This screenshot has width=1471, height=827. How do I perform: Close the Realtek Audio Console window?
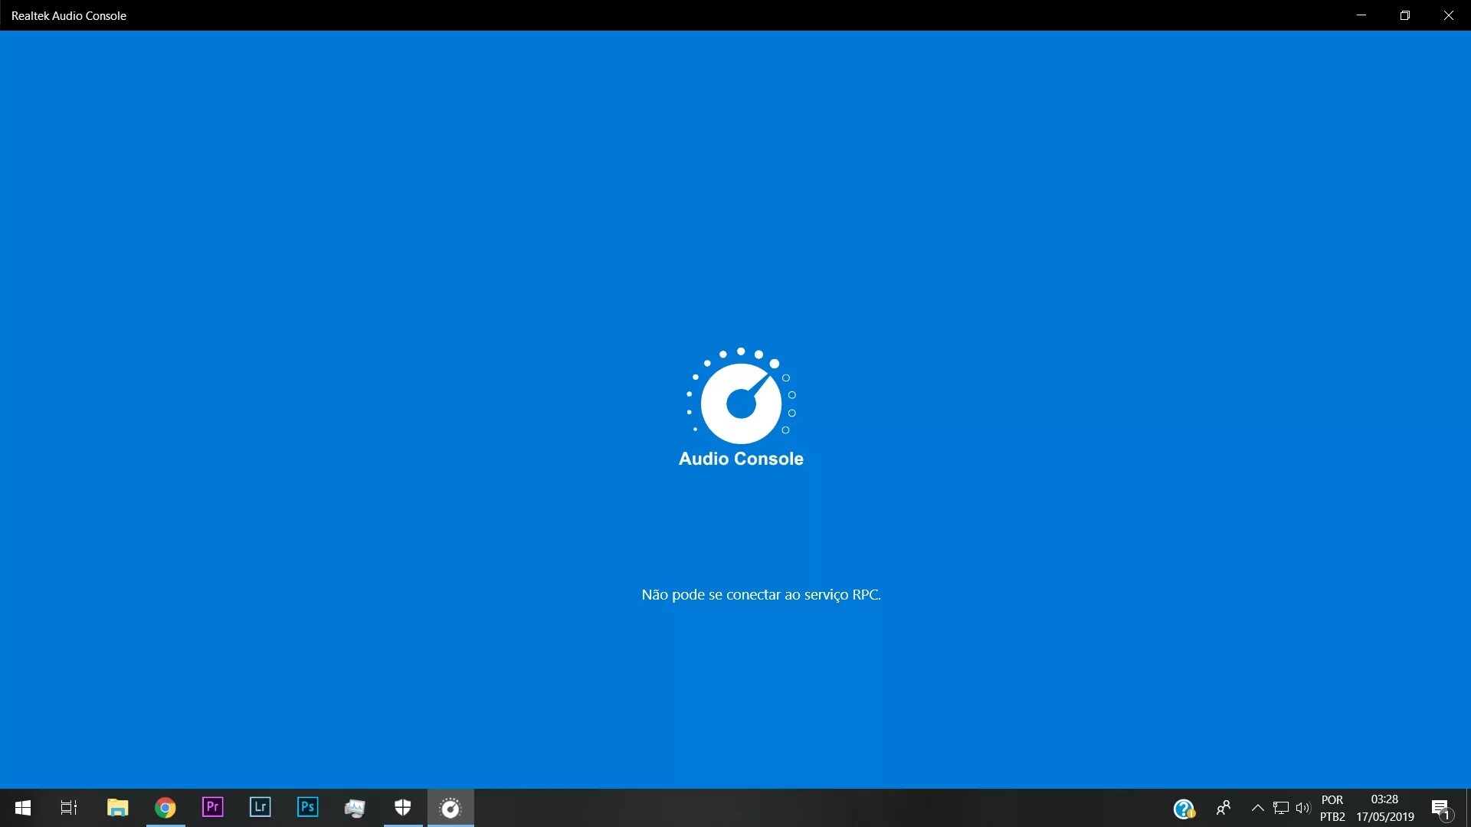click(x=1449, y=15)
